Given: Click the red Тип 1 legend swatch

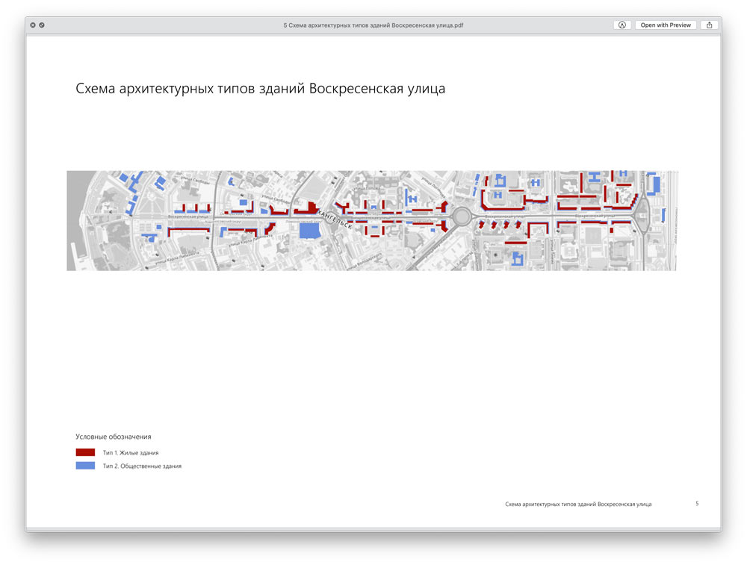Looking at the screenshot, I should [85, 452].
